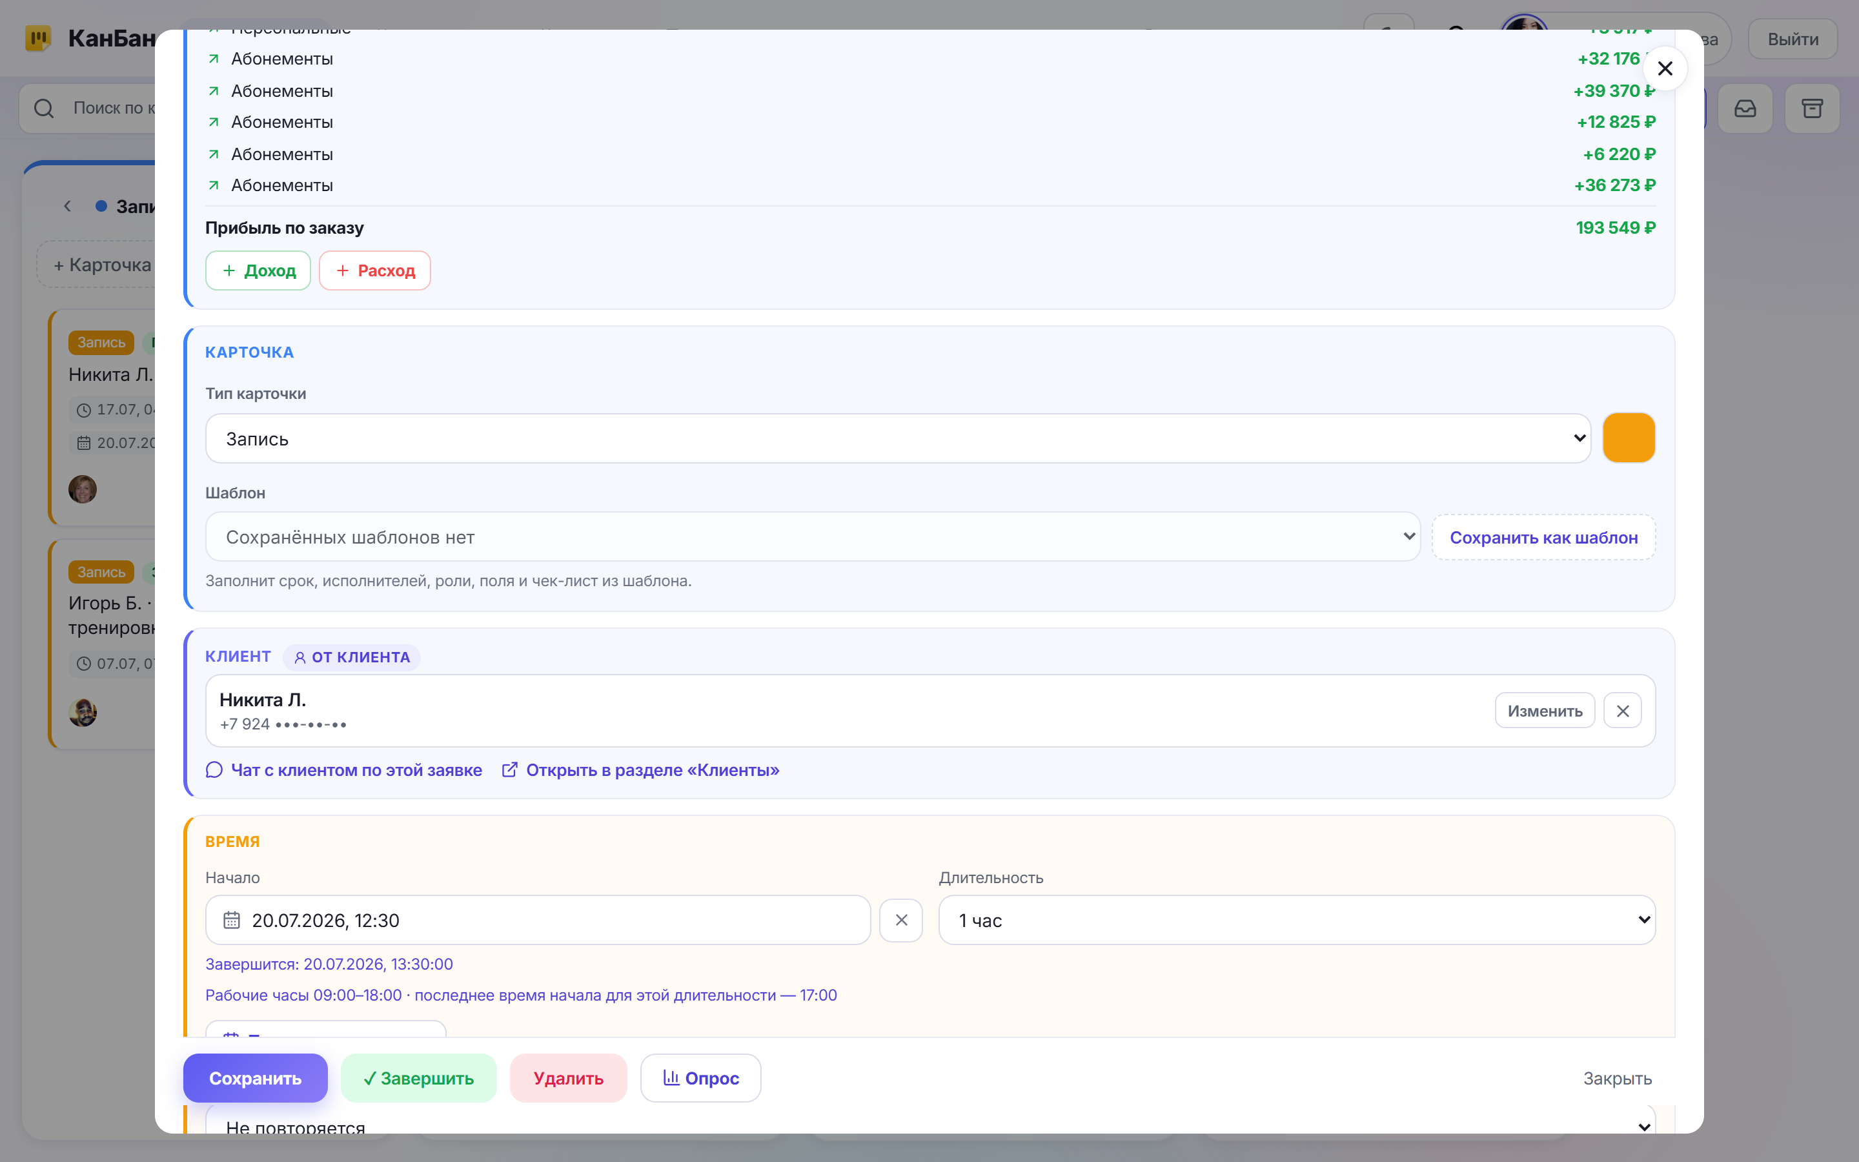Click the board search magnifier icon
The width and height of the screenshot is (1859, 1162).
(x=45, y=108)
